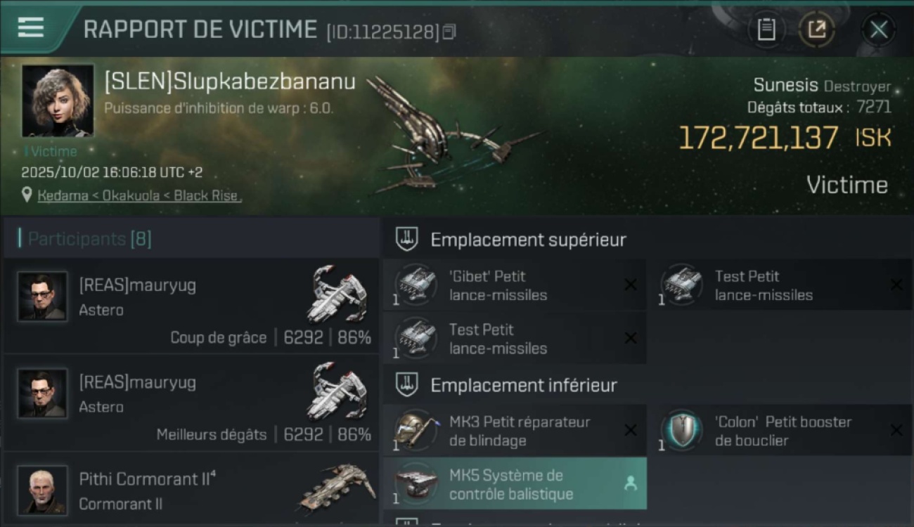Toggle person icon on MK5 Système de contrôle
Viewport: 914px width, 527px height.
click(x=631, y=483)
